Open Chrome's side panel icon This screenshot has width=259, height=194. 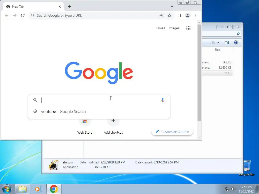(180, 15)
